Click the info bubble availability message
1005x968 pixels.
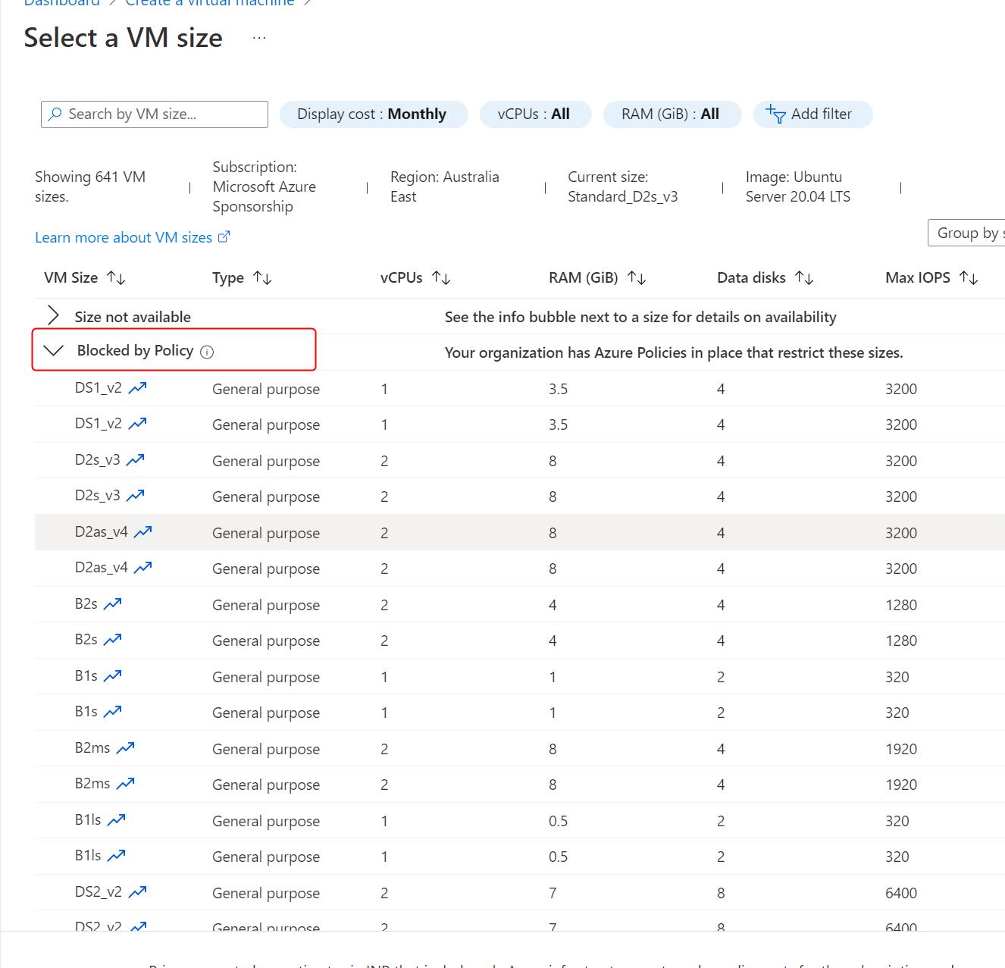tap(640, 317)
